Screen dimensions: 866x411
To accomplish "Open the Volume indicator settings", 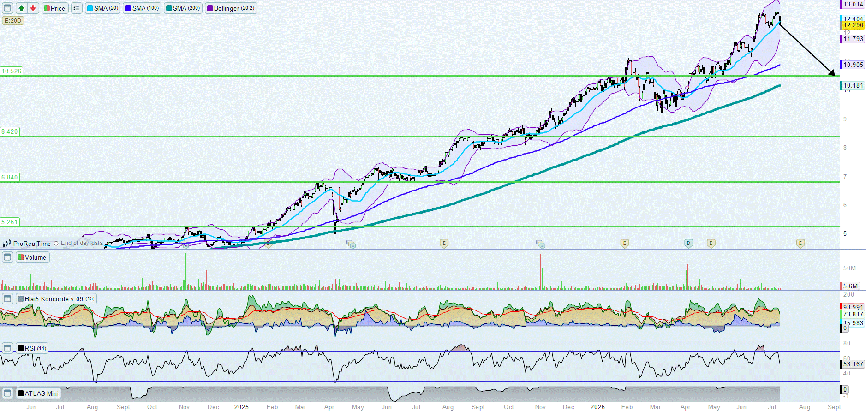I will pos(32,257).
